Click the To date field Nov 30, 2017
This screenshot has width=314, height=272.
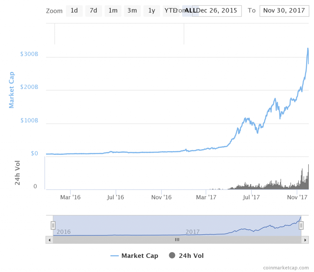[284, 11]
